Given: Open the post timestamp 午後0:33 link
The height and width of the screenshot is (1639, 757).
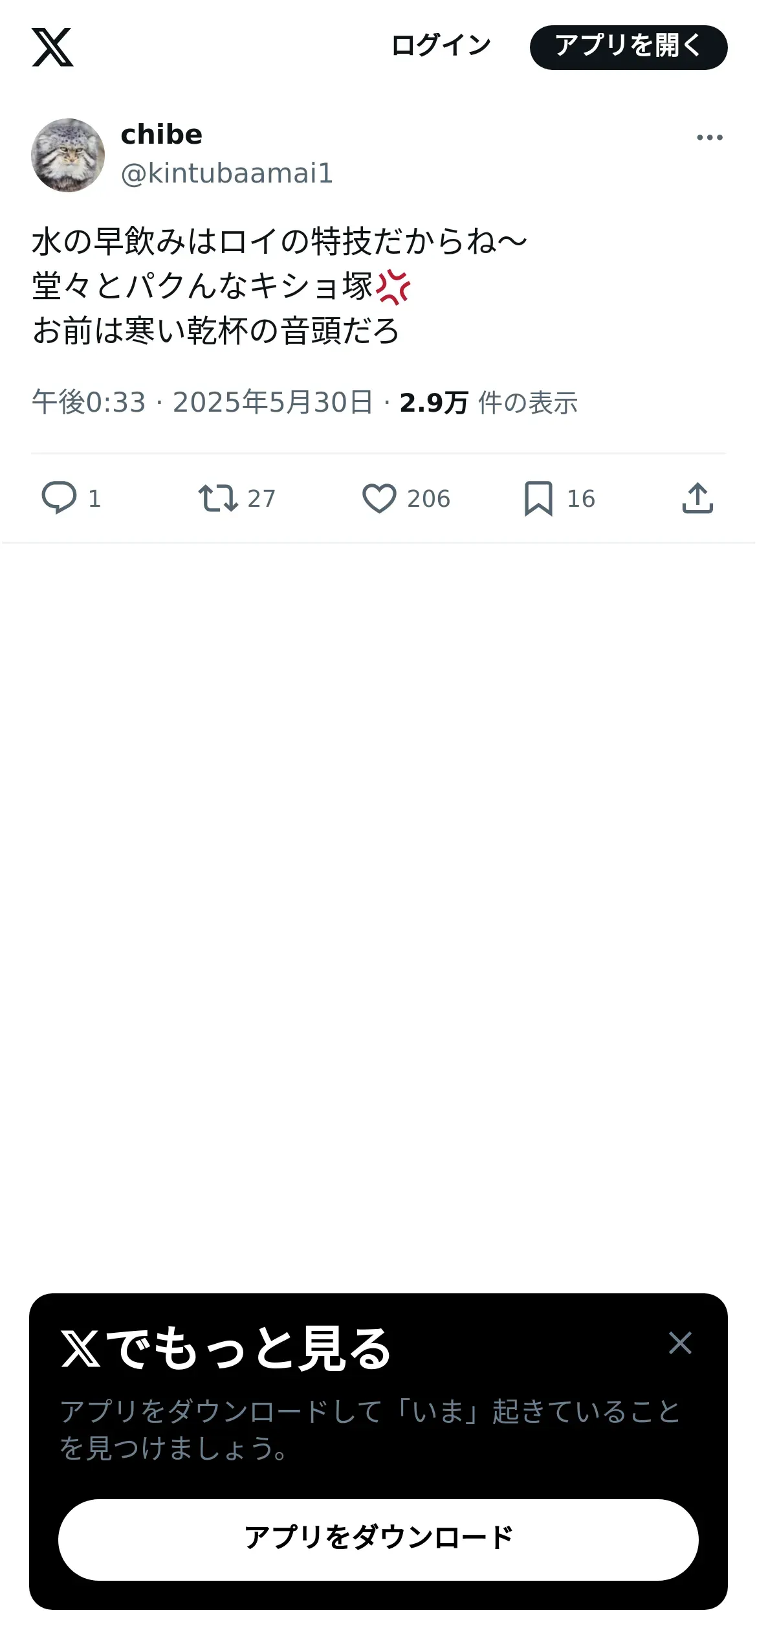Looking at the screenshot, I should (x=89, y=403).
